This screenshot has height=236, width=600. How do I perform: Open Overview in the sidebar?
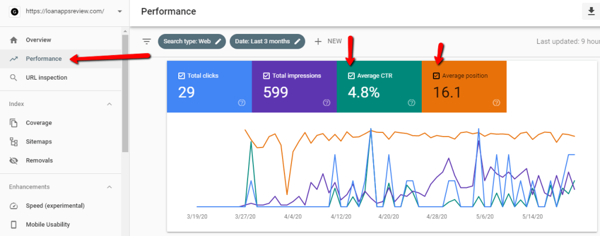[38, 40]
